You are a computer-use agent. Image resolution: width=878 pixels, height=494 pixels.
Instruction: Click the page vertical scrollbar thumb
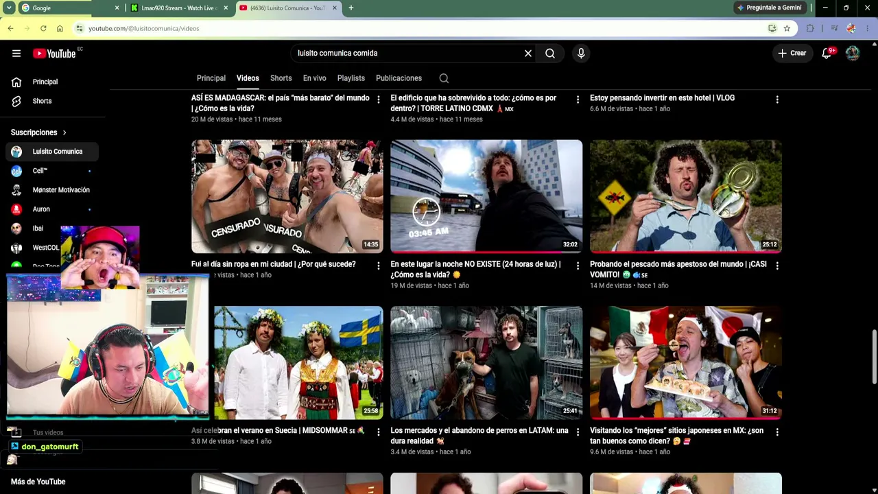click(875, 357)
